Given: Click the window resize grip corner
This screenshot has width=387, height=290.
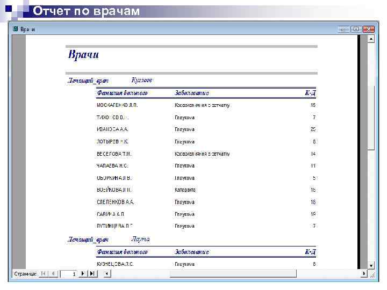Looking at the screenshot, I should tap(372, 274).
